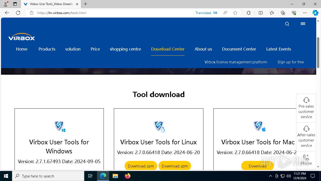
Task: Click the Translated page icon
Action: click(215, 13)
